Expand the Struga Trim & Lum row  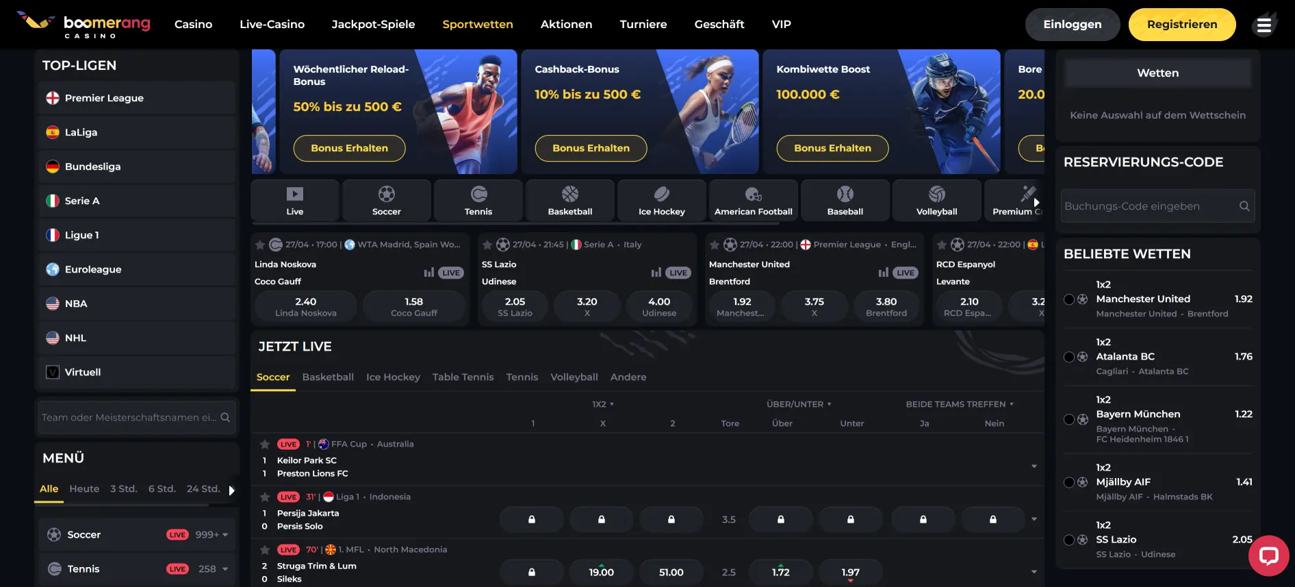pos(1034,572)
